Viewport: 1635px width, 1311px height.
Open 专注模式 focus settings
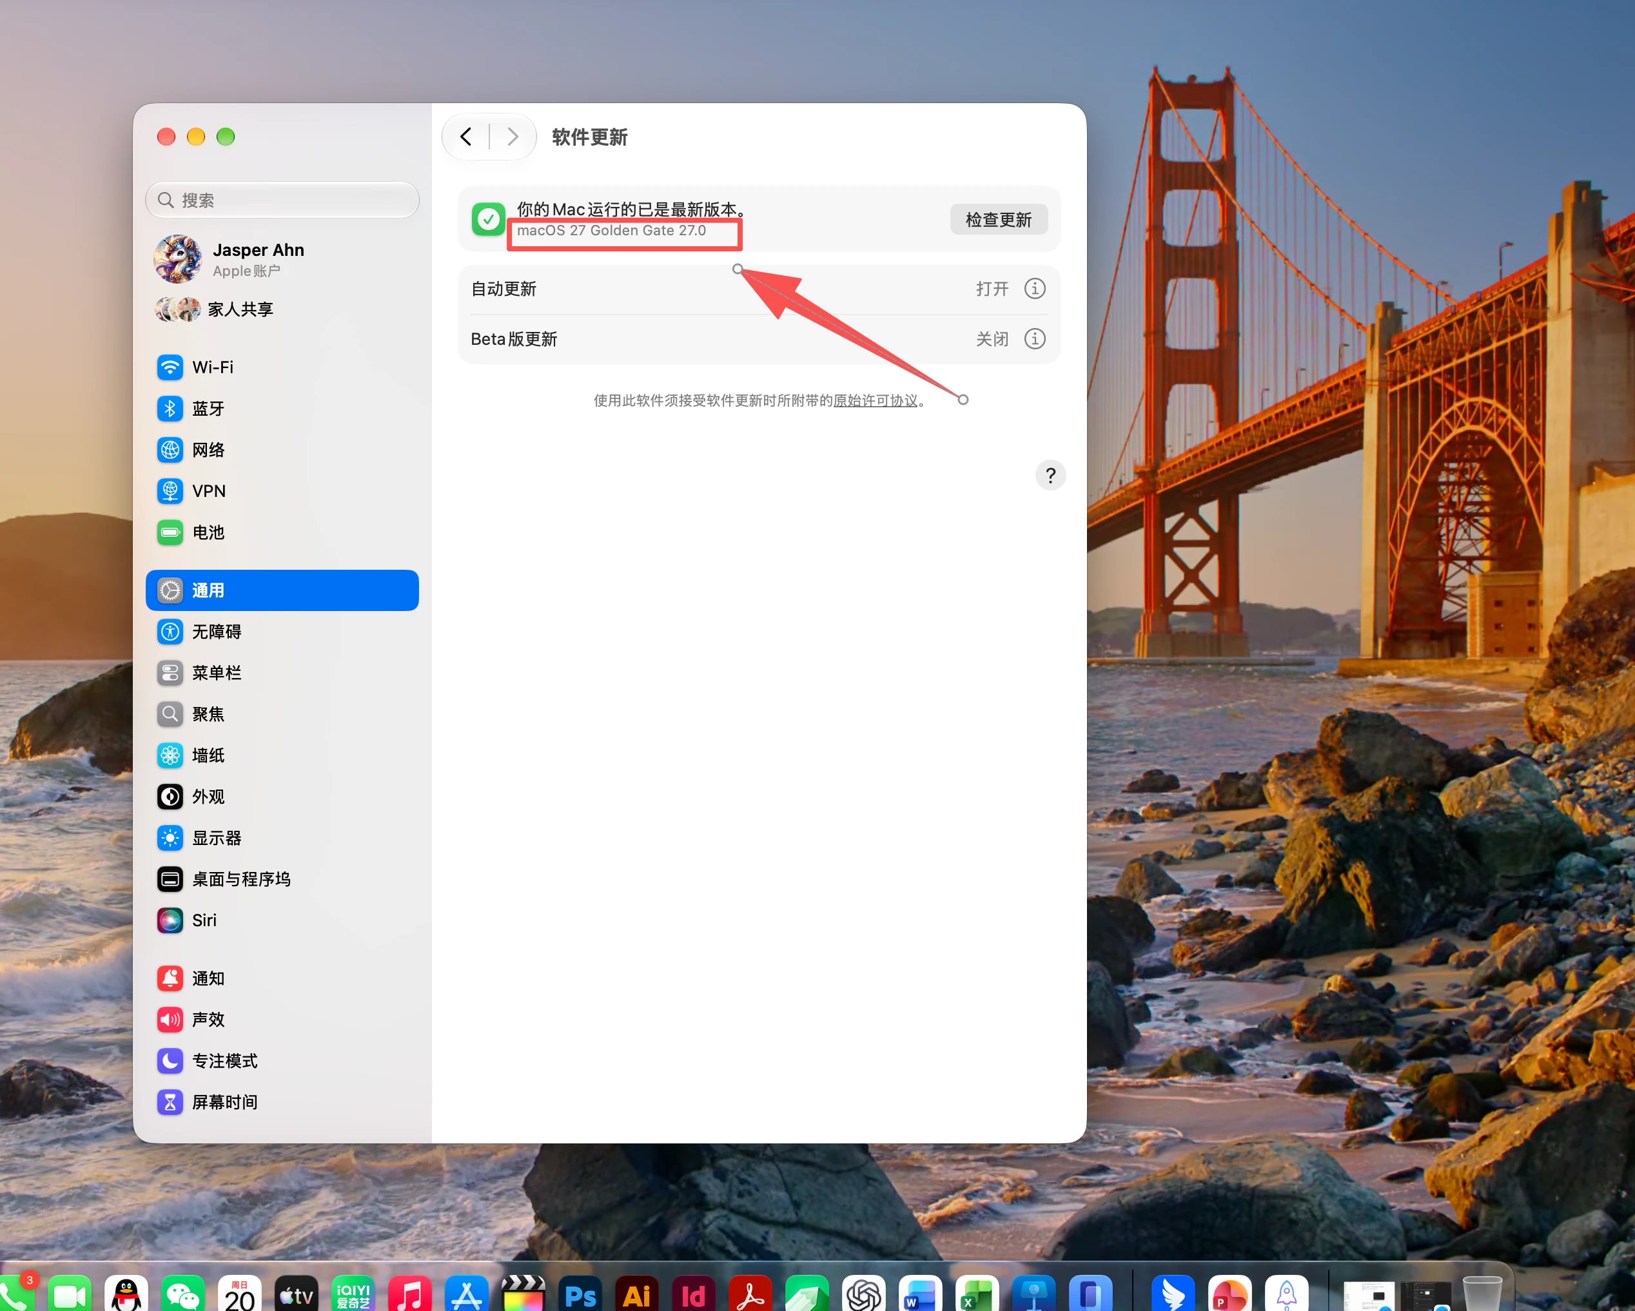[281, 1061]
